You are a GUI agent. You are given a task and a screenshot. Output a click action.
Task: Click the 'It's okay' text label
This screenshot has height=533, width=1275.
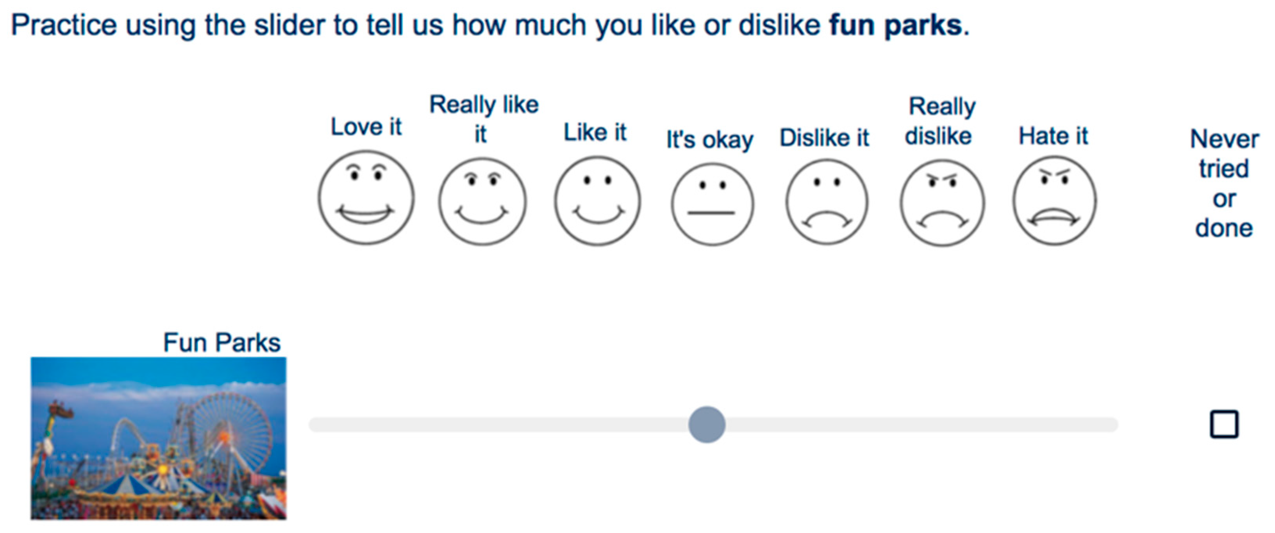tap(710, 139)
